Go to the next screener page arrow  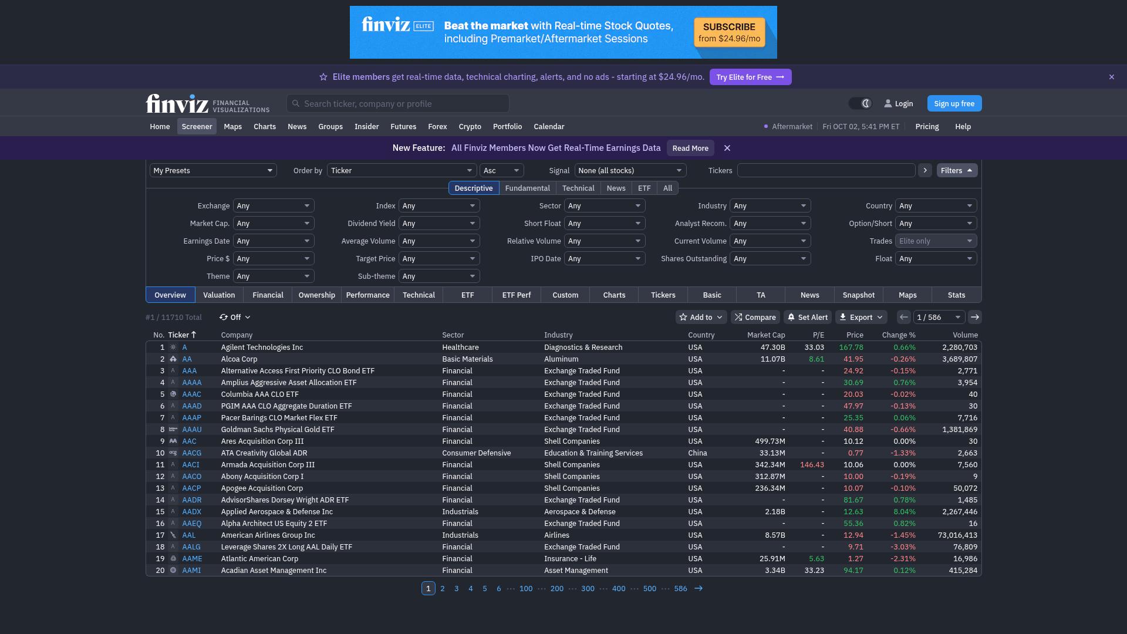pos(974,317)
